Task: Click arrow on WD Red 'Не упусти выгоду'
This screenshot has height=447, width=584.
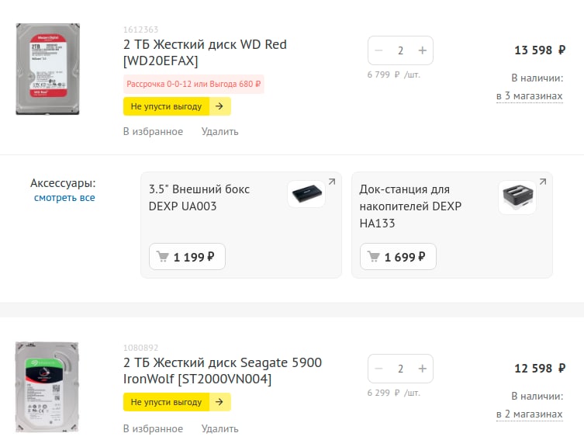Action: coord(219,106)
